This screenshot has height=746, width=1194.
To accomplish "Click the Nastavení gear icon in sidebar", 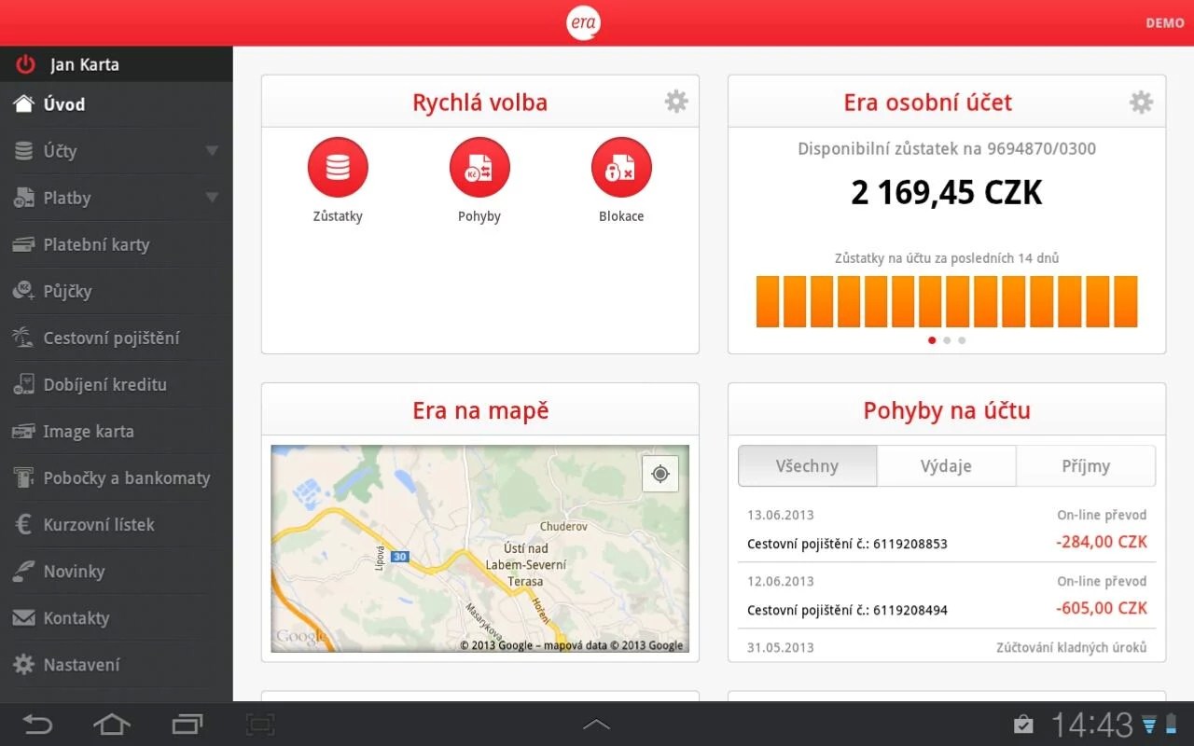I will pos(24,664).
